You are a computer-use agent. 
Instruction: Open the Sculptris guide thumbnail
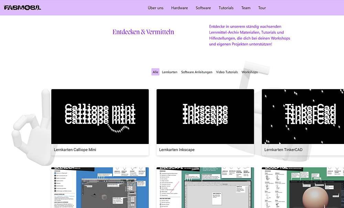click(x=303, y=188)
